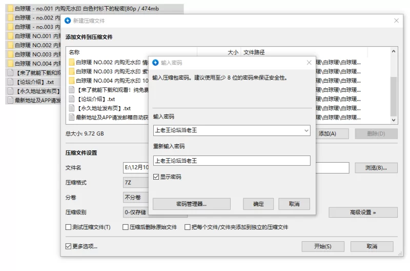Click the 重新输入密码 field
The width and height of the screenshot is (410, 271).
coord(232,161)
